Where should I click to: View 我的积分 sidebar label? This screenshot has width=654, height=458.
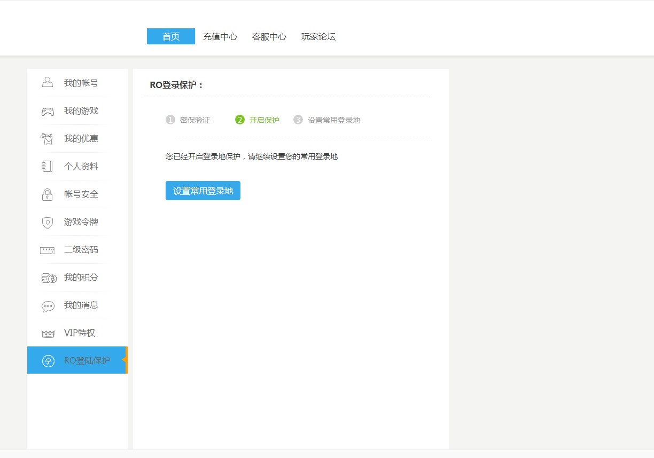[x=81, y=277]
